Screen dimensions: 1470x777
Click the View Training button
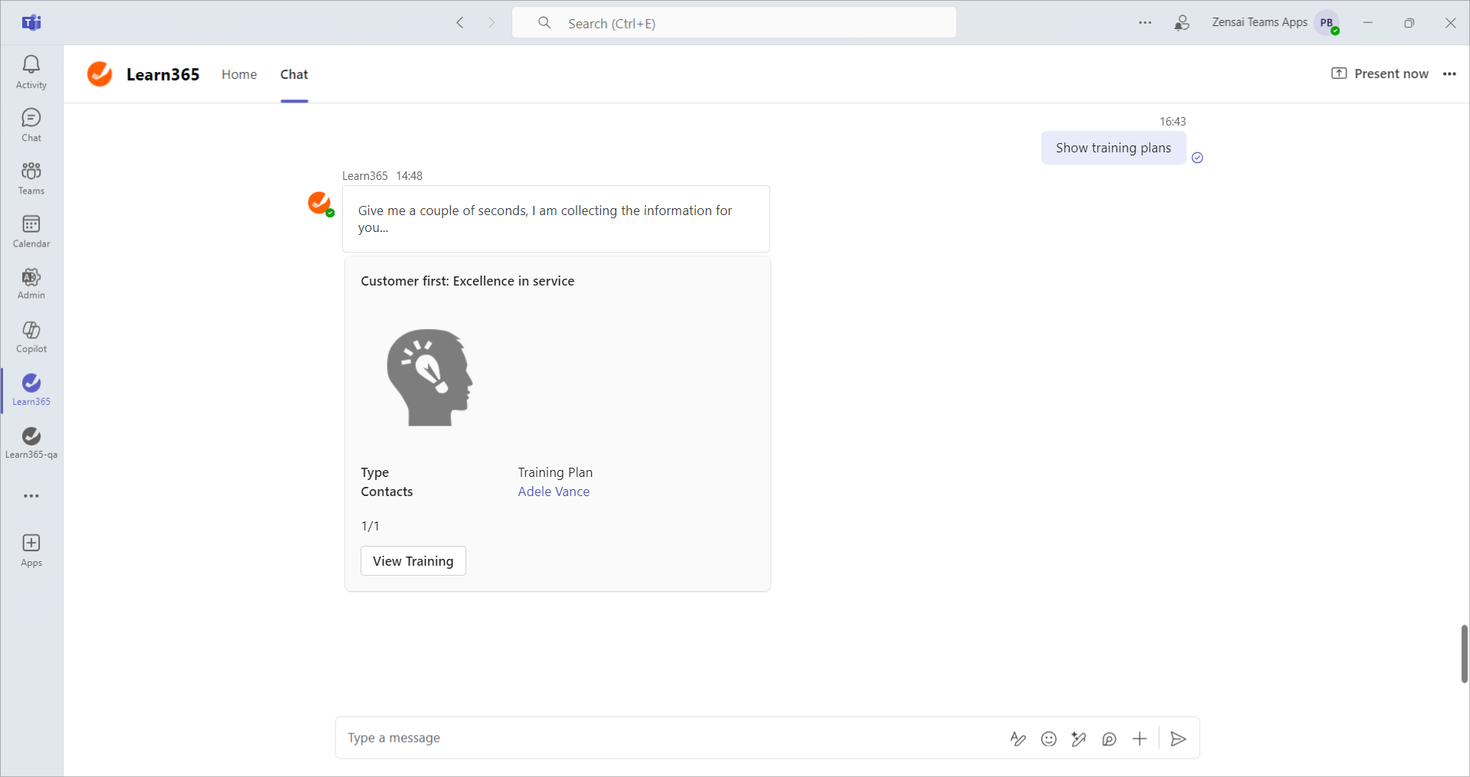pos(413,561)
